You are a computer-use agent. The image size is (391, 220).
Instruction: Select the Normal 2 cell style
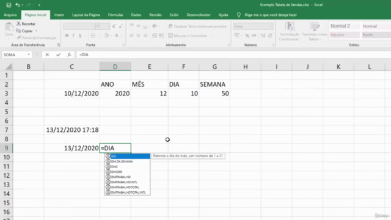tap(345, 26)
